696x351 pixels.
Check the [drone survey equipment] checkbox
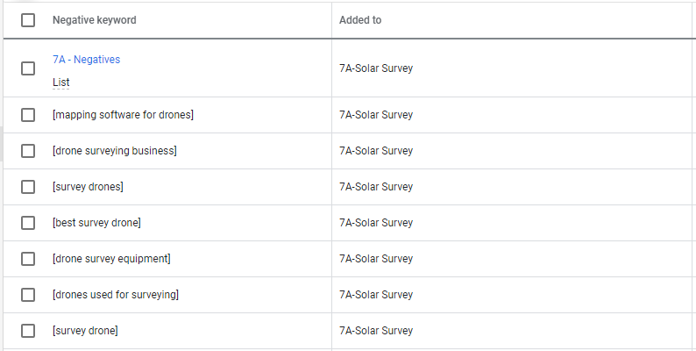pos(28,259)
